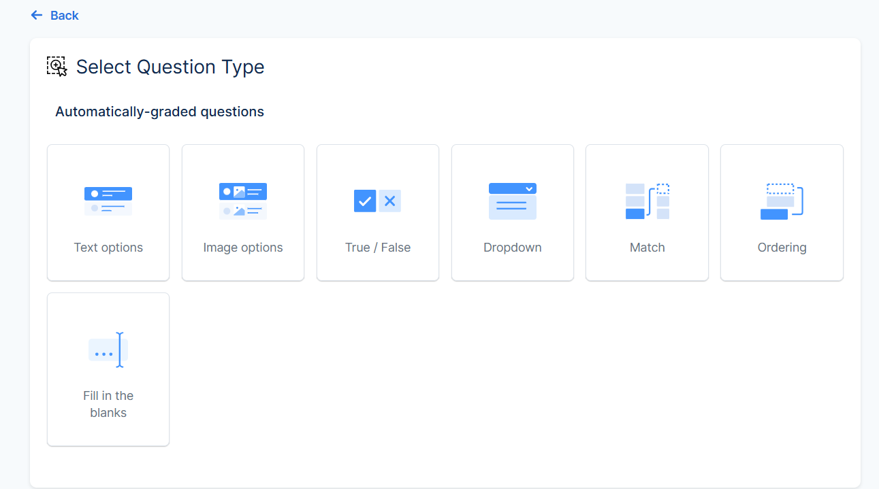
Task: Choose the "Text options" label
Action: 108,248
